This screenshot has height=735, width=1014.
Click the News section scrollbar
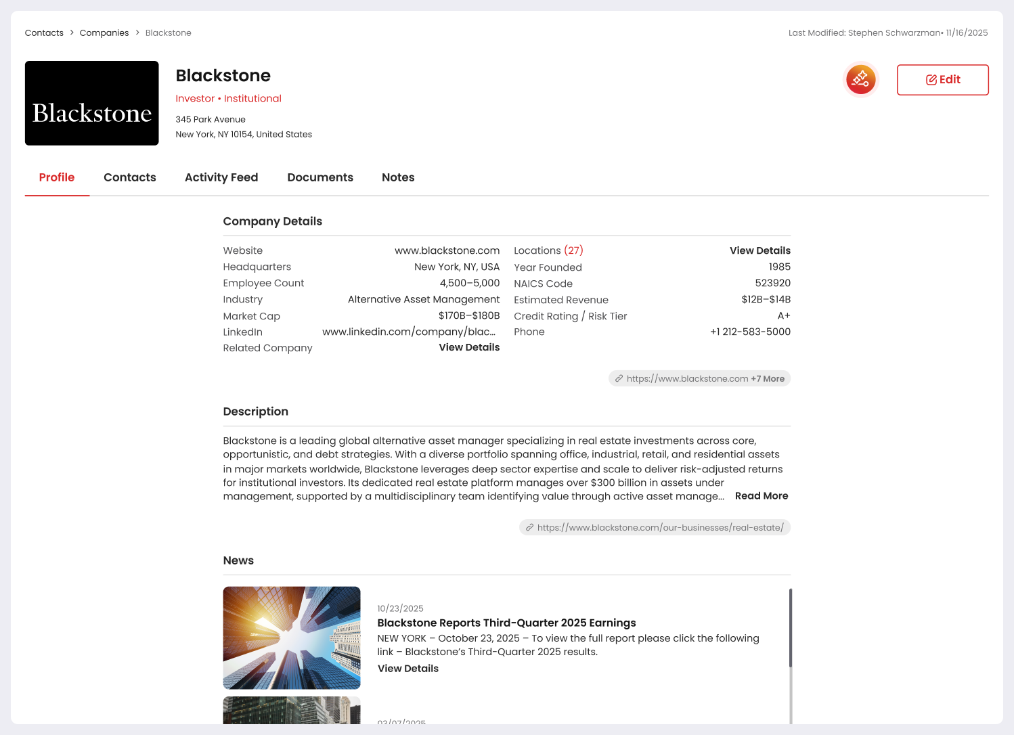click(x=790, y=628)
